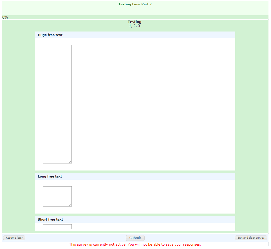The image size is (271, 249).
Task: Grab the Huge free text resize handle
Action: pos(70,162)
